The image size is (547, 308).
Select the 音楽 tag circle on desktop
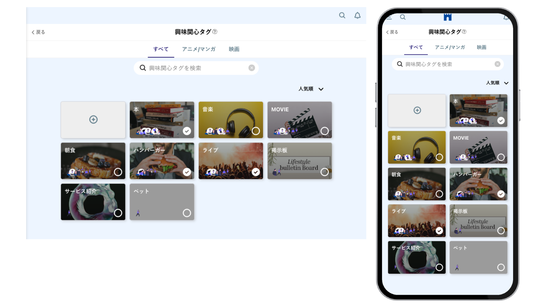256,131
